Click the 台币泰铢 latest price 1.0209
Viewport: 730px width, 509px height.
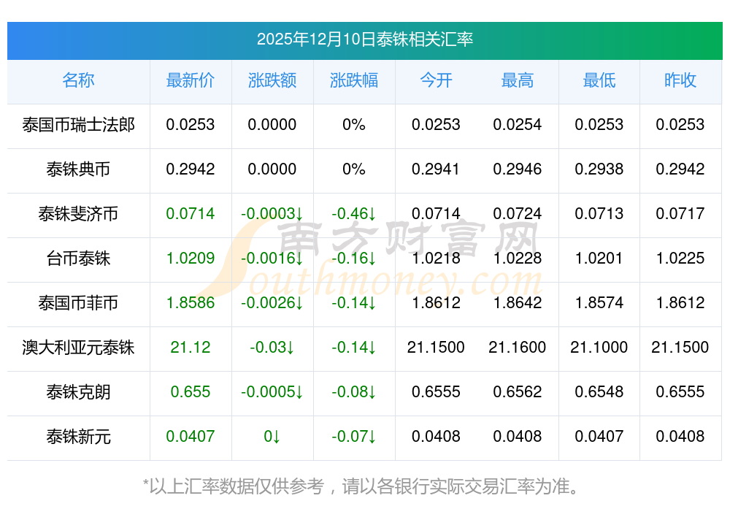191,259
